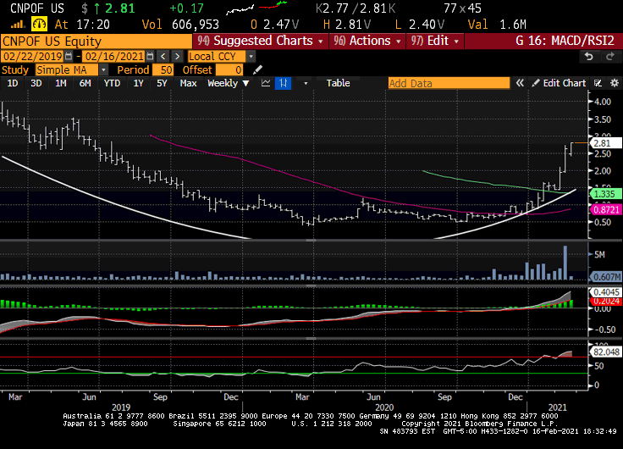The image size is (623, 449).
Task: Click the Vol 606,953 readout
Action: pos(180,25)
